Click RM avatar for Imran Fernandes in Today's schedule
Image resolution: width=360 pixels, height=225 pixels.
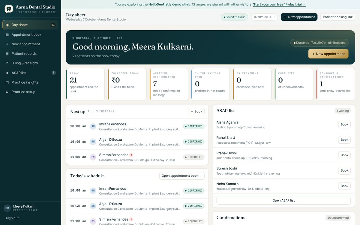(93, 190)
